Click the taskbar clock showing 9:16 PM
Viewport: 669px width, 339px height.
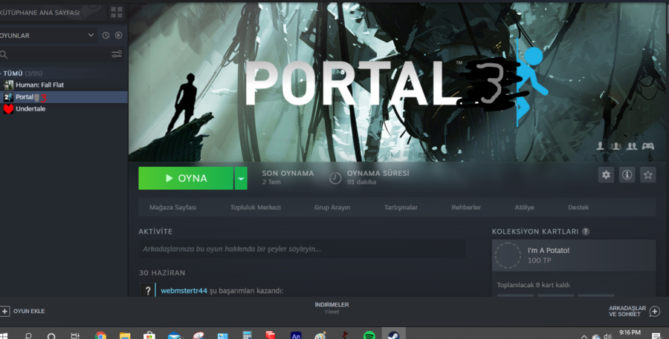(630, 332)
